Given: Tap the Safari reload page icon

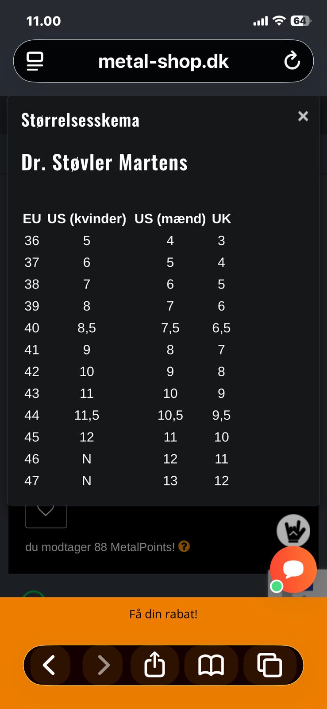Looking at the screenshot, I should point(292,61).
